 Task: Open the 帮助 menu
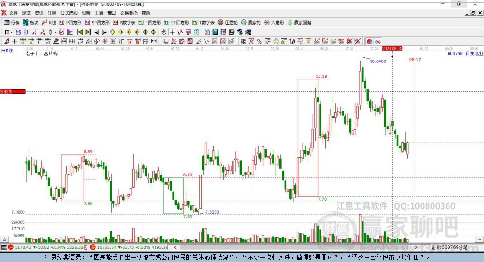point(146,13)
